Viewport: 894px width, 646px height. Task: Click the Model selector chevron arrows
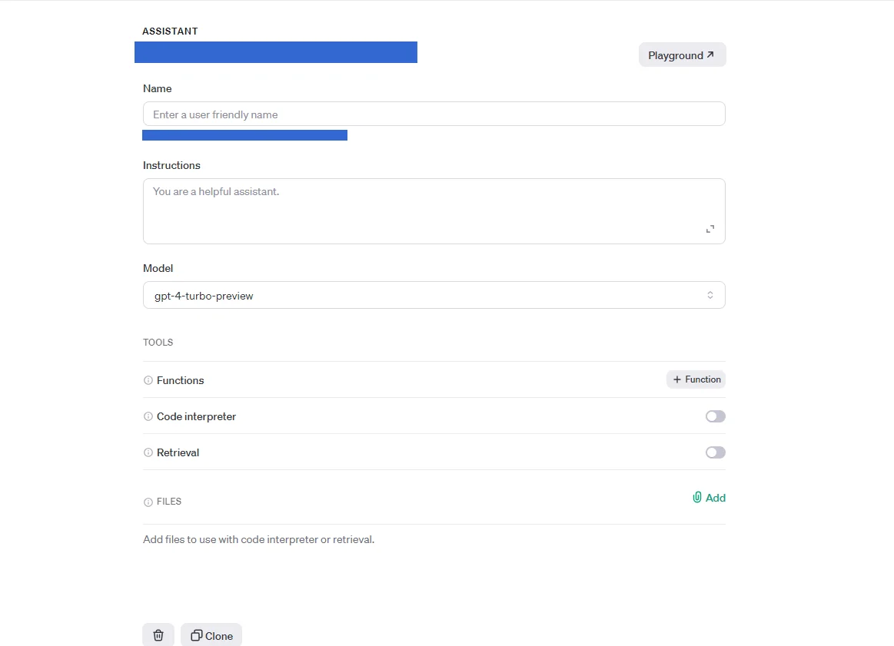point(710,296)
